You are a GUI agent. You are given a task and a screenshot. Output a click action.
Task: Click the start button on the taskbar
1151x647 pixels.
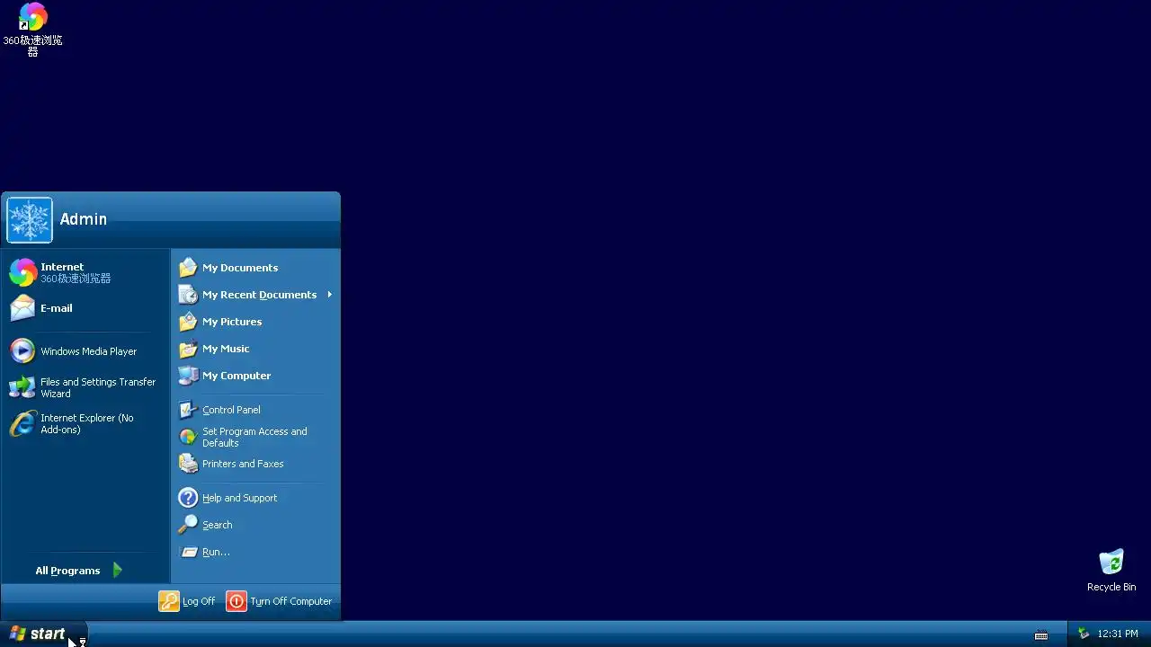coord(42,634)
